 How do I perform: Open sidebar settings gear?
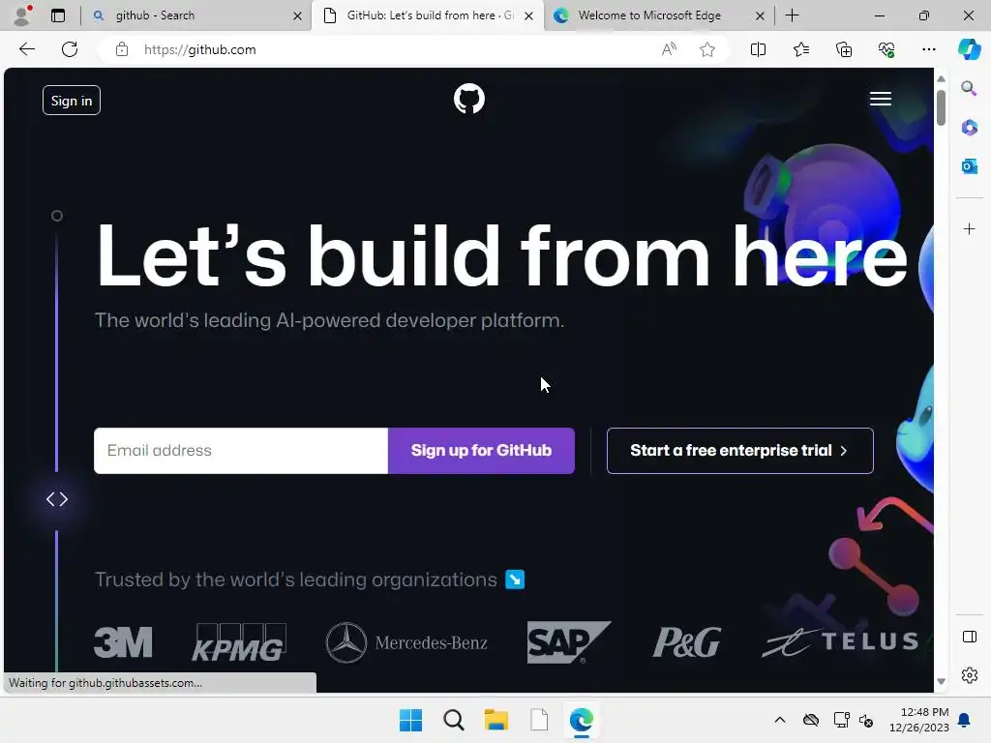coord(969,675)
